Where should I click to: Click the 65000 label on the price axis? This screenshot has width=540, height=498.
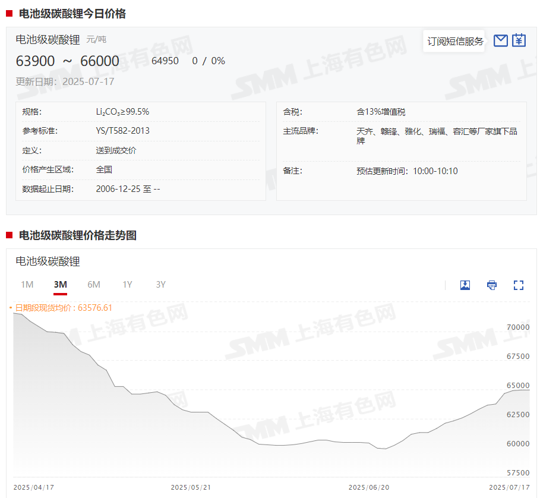click(x=517, y=386)
